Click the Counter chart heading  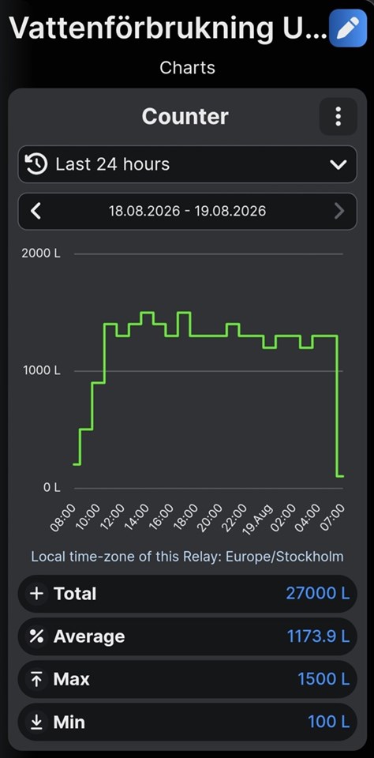(185, 117)
